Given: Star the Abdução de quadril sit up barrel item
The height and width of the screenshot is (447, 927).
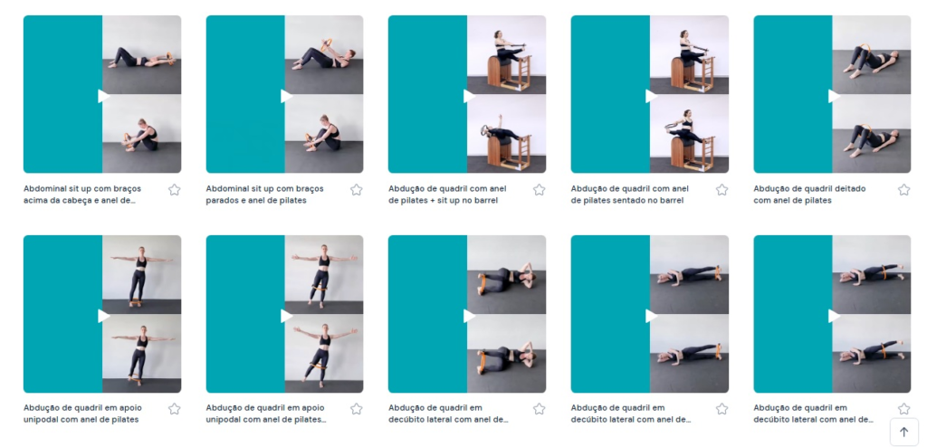Looking at the screenshot, I should (x=539, y=190).
